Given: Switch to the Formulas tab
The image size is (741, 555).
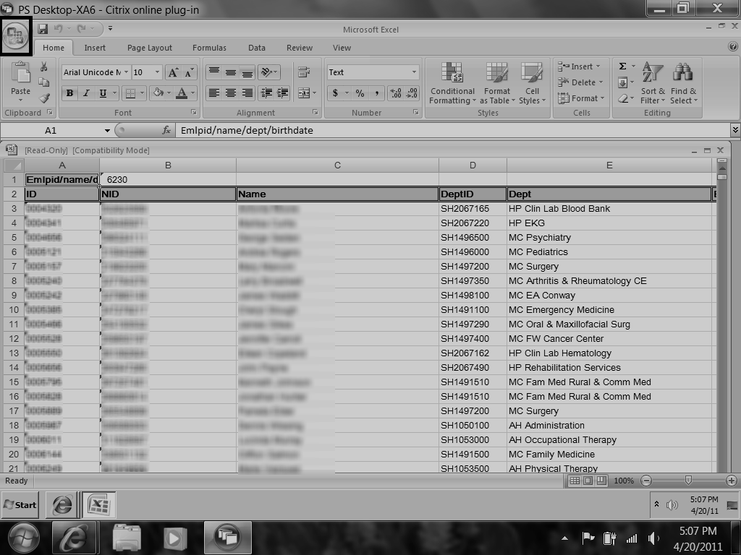Looking at the screenshot, I should (209, 48).
